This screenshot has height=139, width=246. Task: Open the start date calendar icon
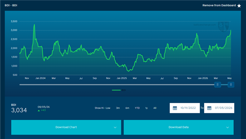pyautogui.click(x=175, y=108)
